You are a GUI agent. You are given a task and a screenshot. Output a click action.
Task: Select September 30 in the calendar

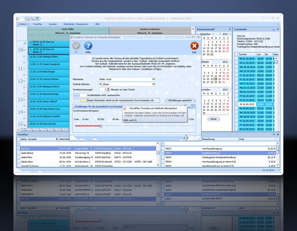point(212,54)
